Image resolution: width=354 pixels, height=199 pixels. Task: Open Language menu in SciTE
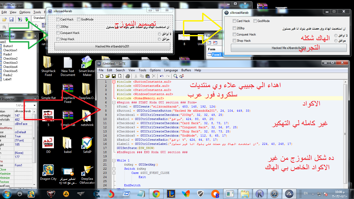[x=171, y=70]
